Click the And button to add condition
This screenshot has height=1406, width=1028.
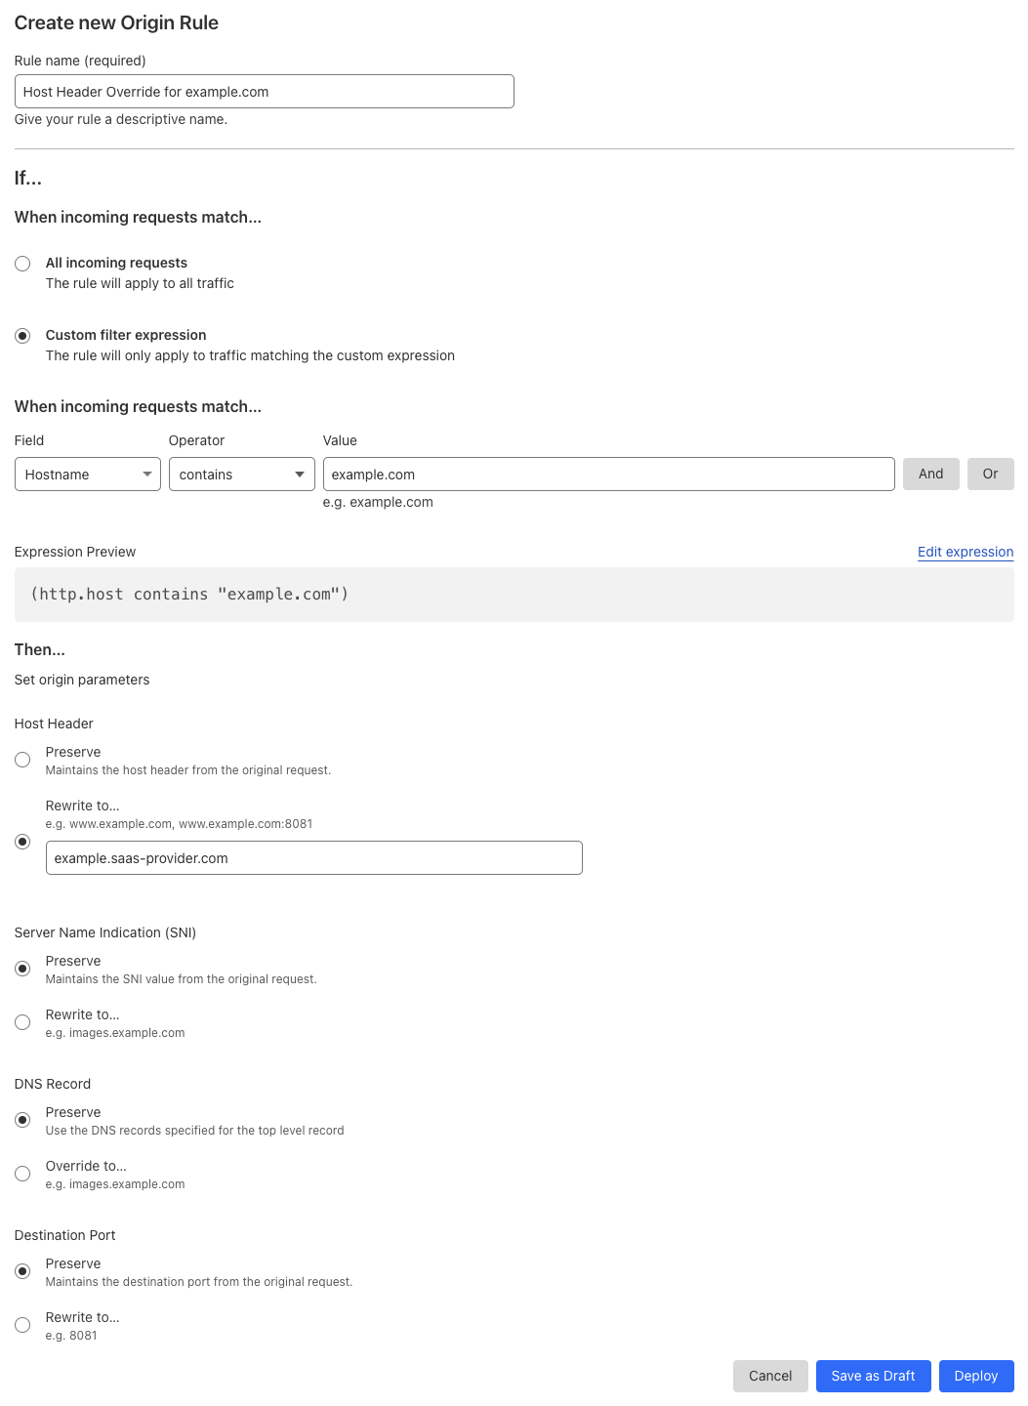[x=929, y=474]
